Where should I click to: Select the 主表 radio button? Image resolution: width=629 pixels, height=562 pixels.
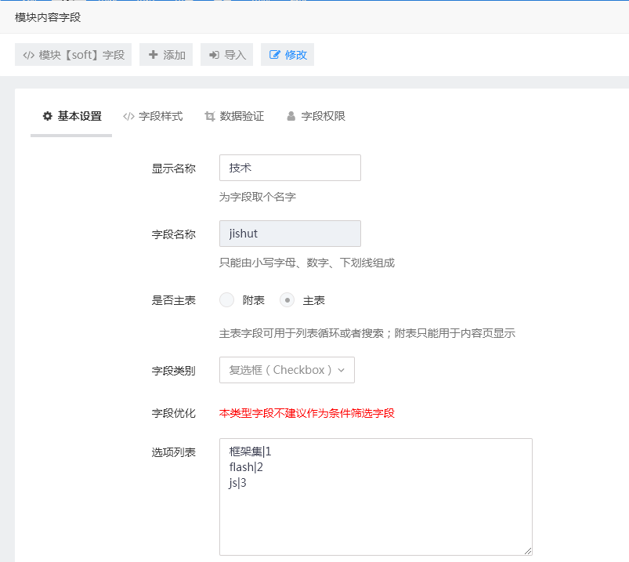(287, 299)
